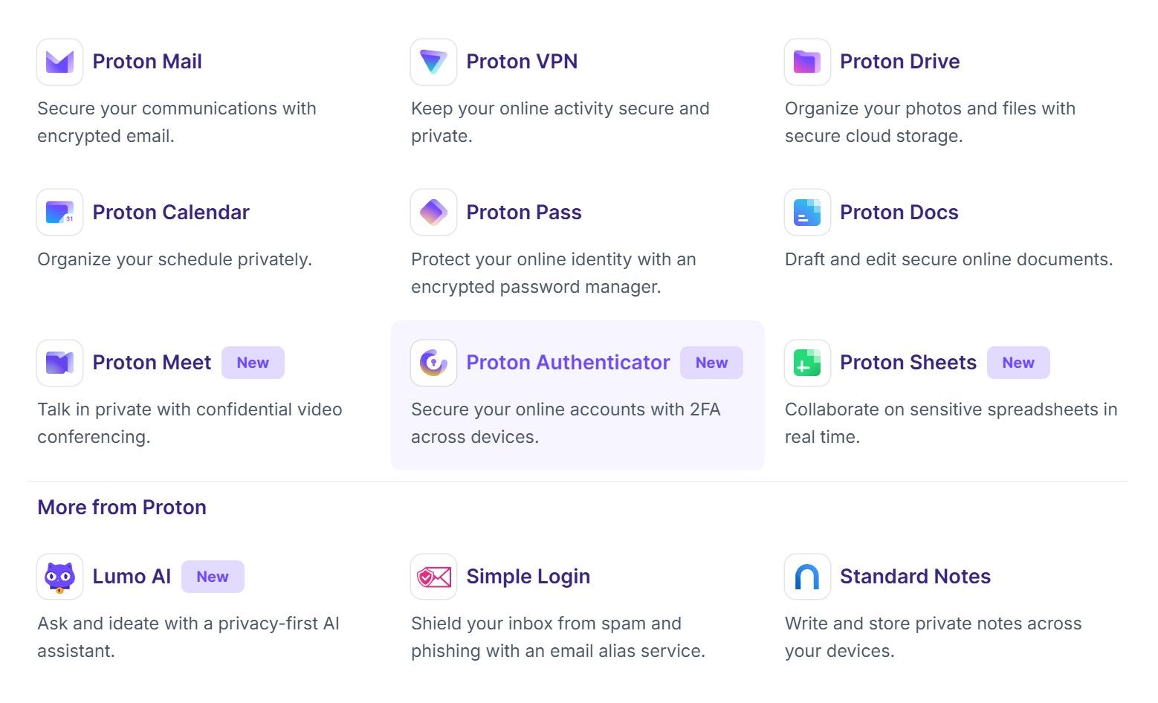
Task: Click the Proton VPN shield icon
Action: (x=433, y=62)
